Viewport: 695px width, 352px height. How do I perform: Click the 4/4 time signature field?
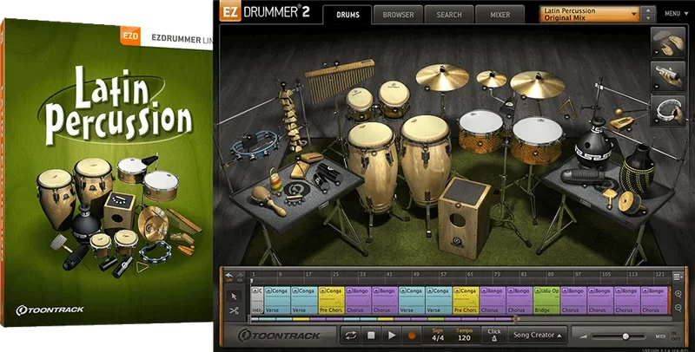tap(438, 338)
